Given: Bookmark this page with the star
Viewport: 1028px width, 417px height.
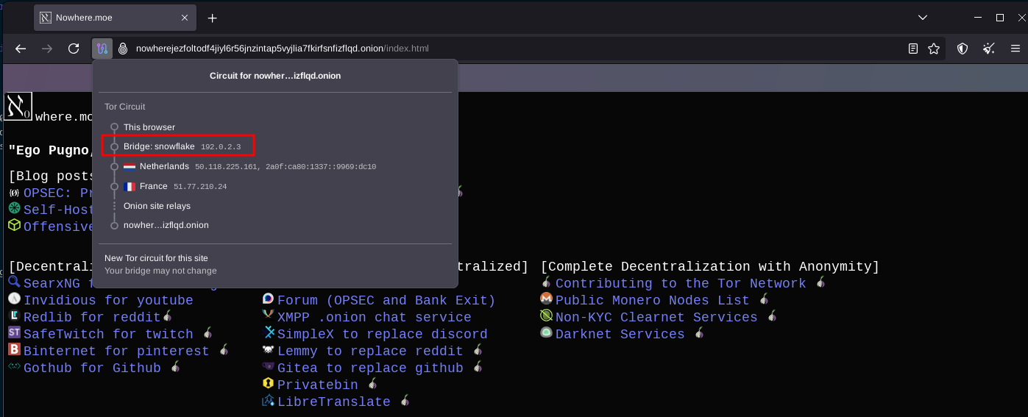Looking at the screenshot, I should pyautogui.click(x=934, y=49).
